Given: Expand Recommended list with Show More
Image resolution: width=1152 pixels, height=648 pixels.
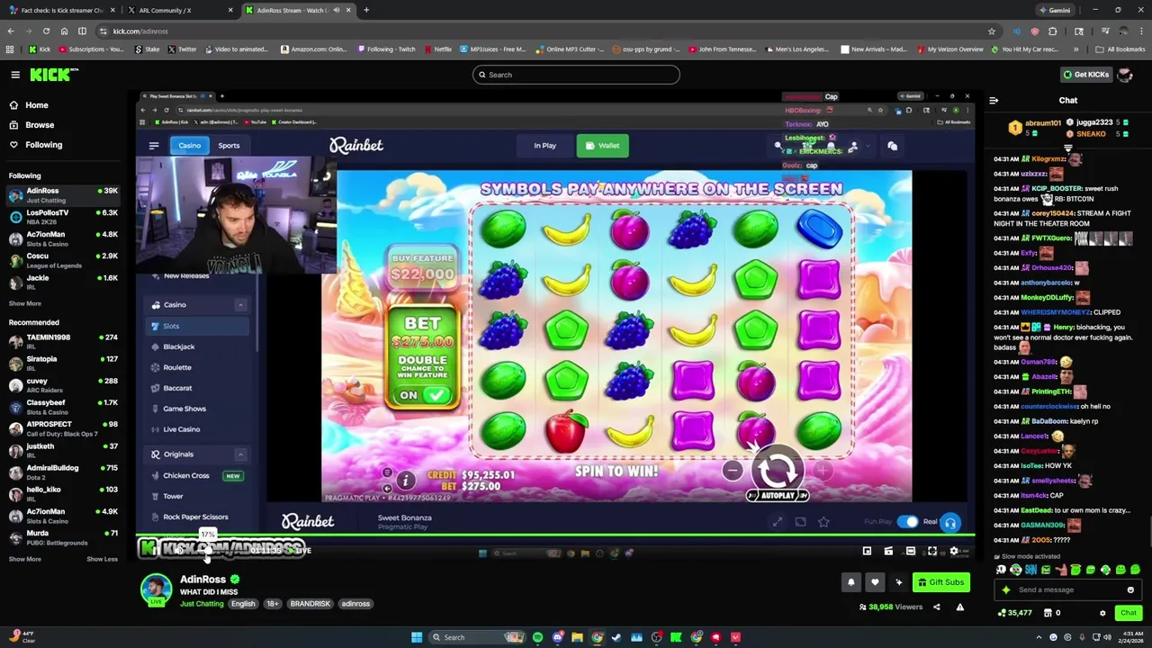Looking at the screenshot, I should (24, 559).
